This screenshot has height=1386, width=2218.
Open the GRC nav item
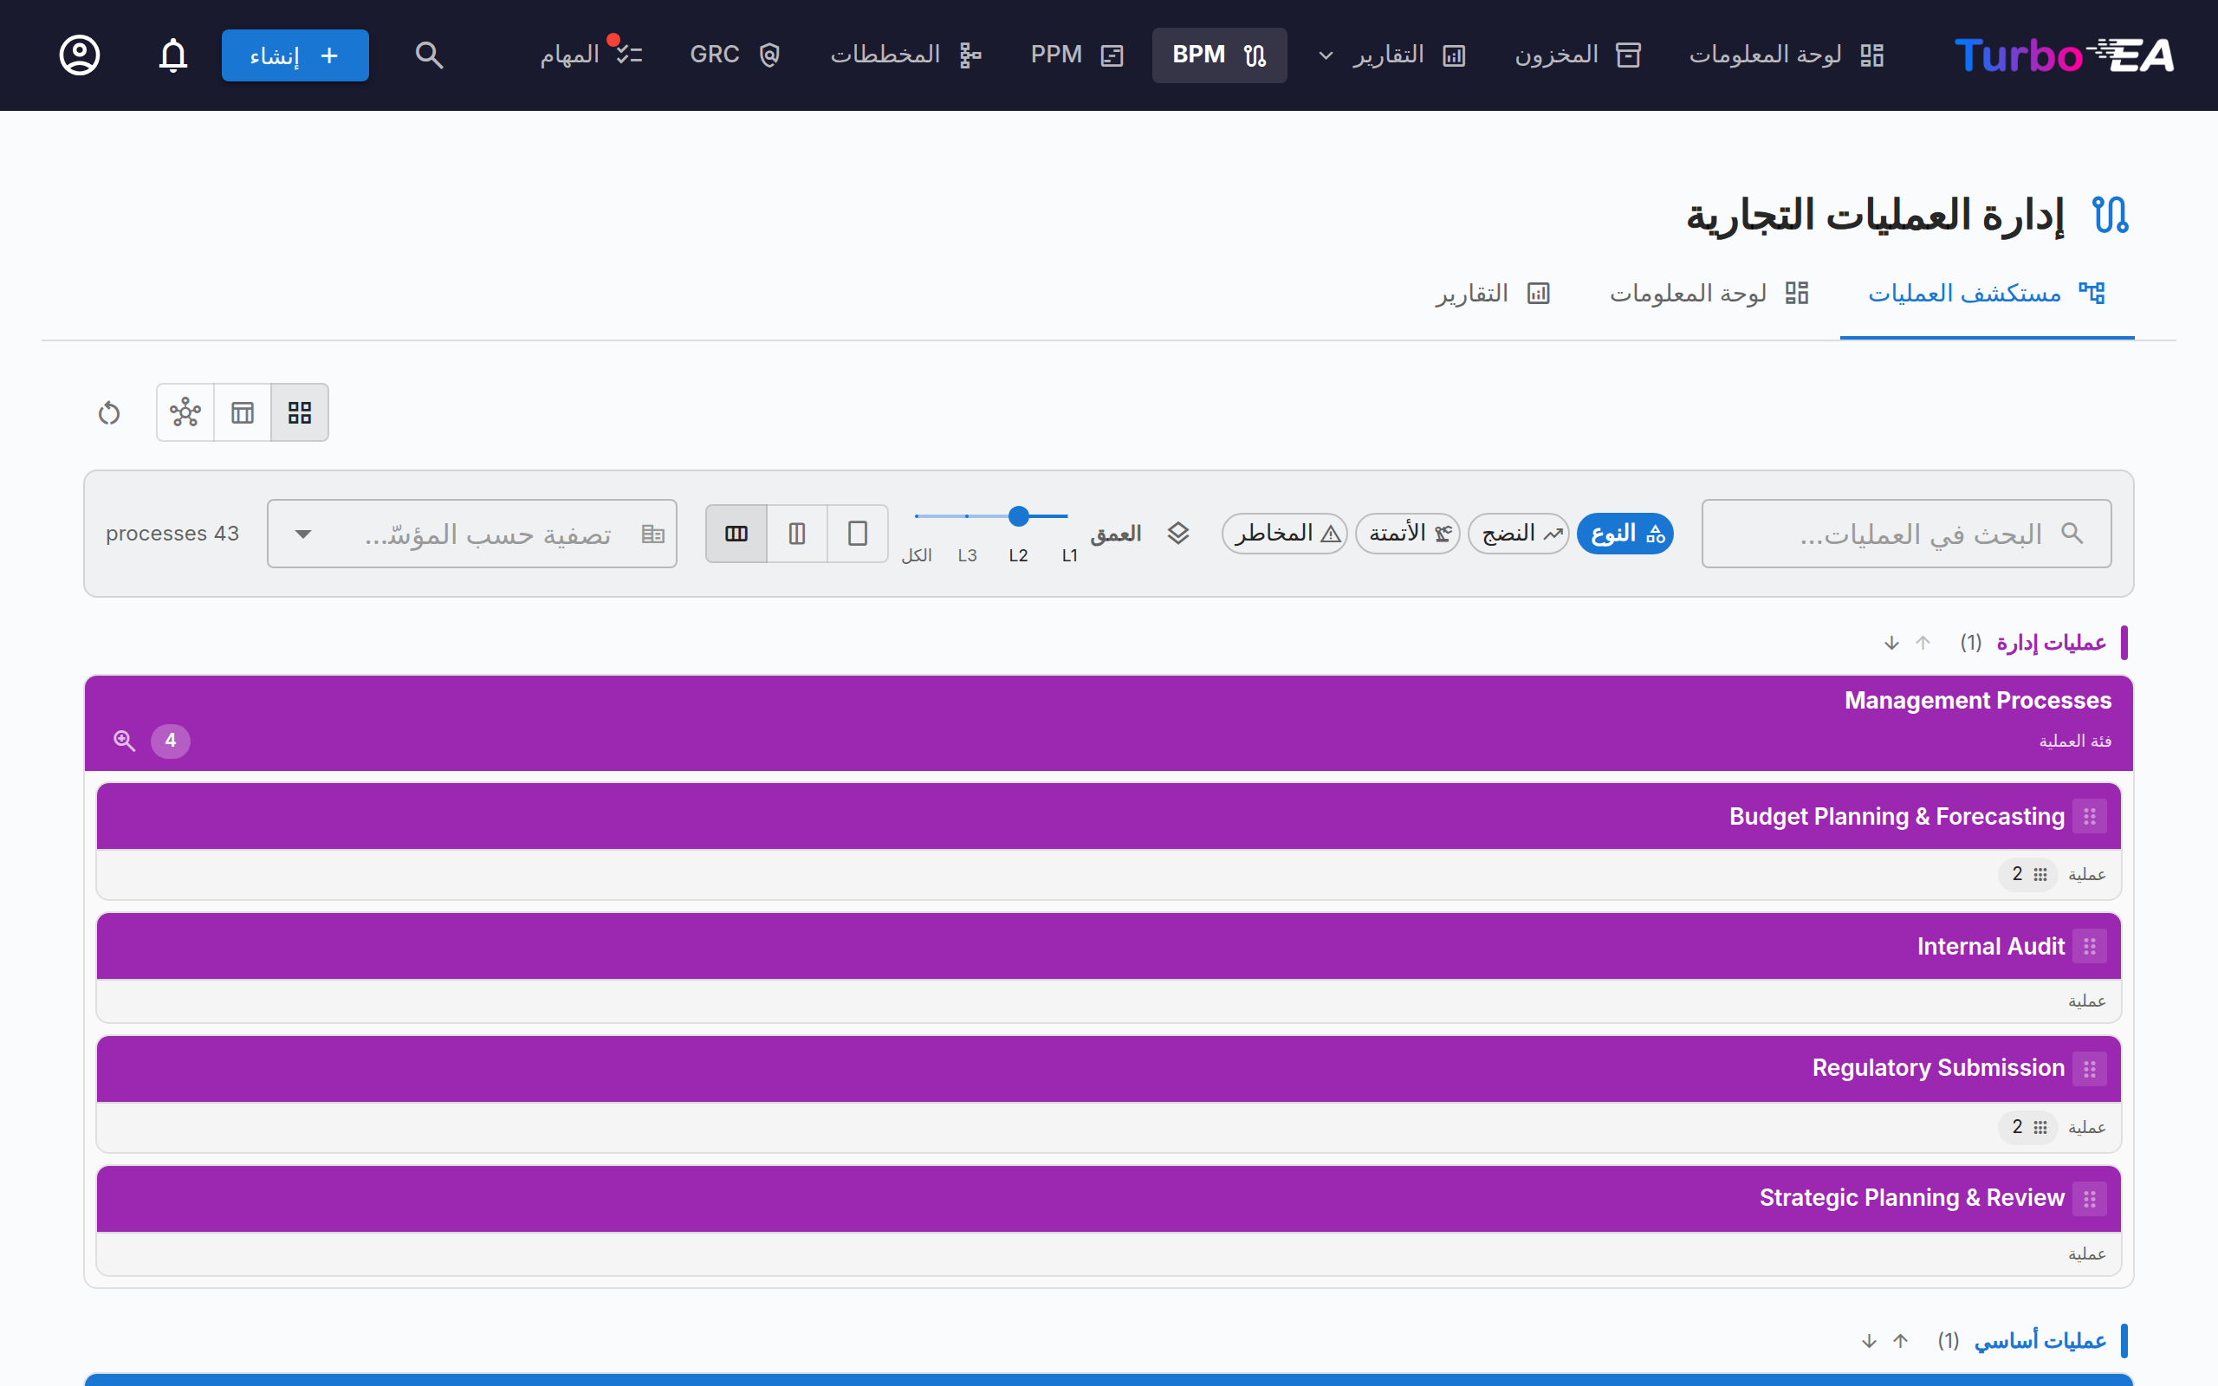[x=734, y=55]
